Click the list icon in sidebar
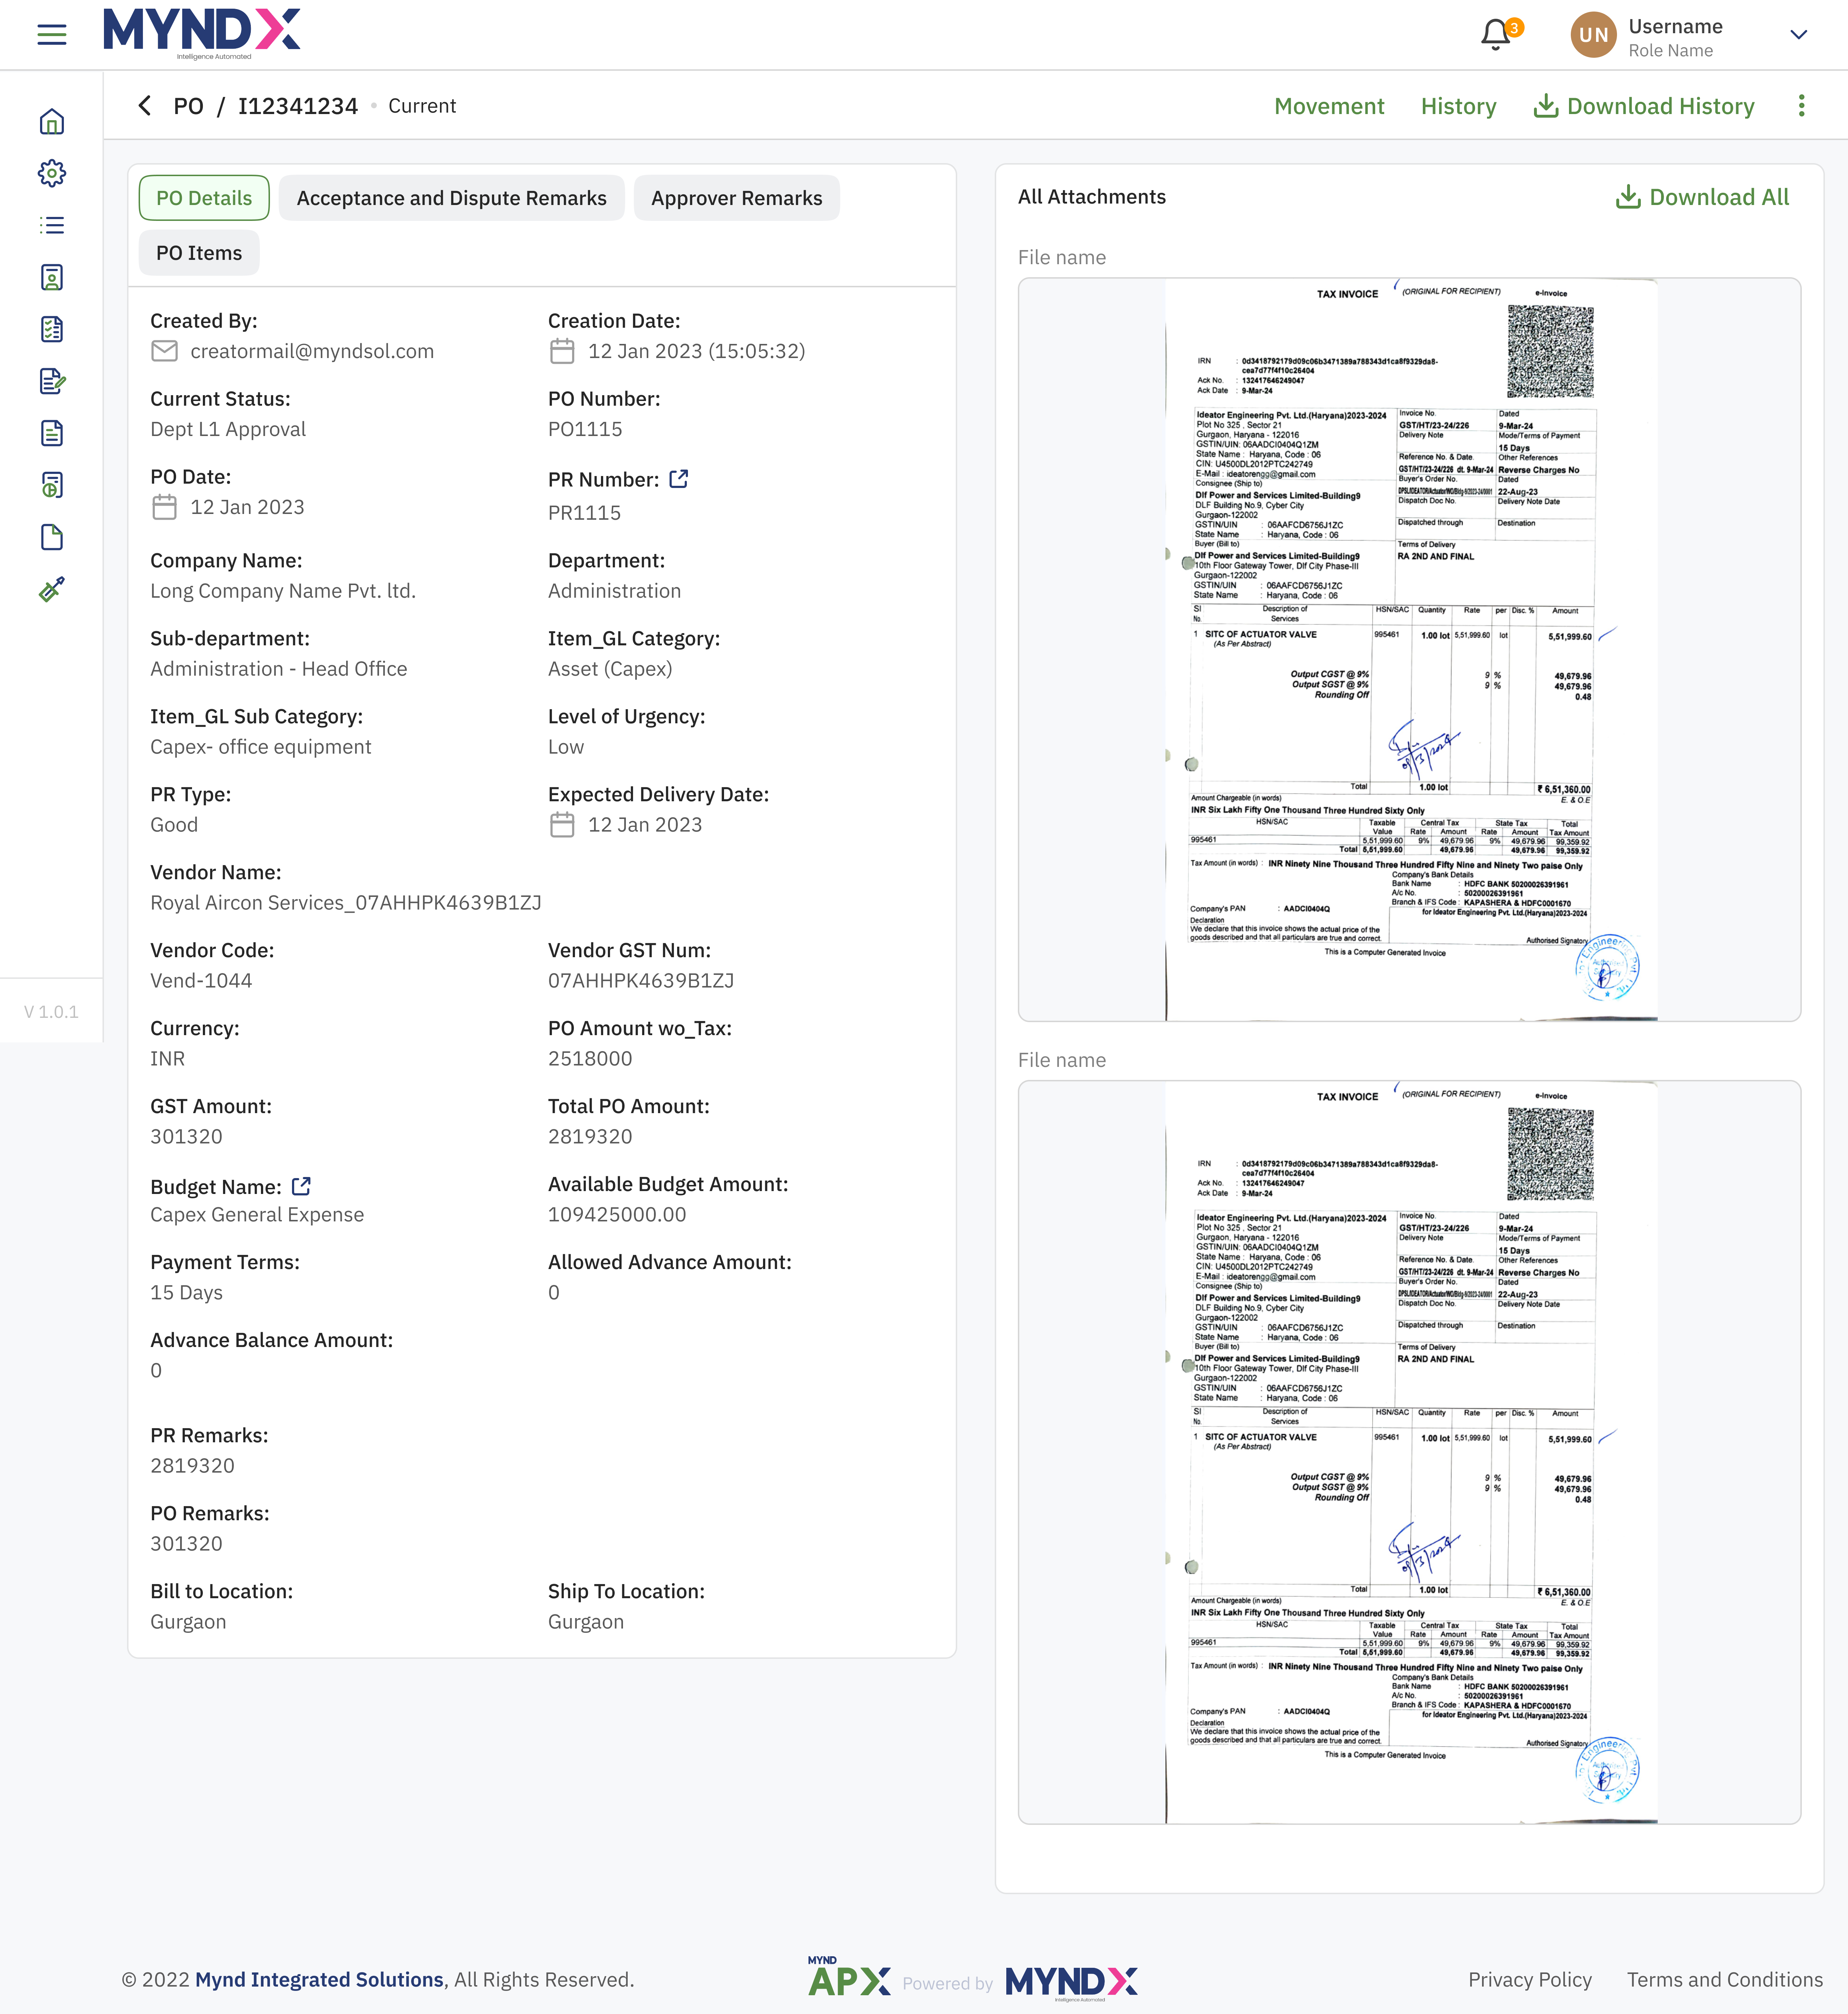1848x2014 pixels. tap(52, 226)
